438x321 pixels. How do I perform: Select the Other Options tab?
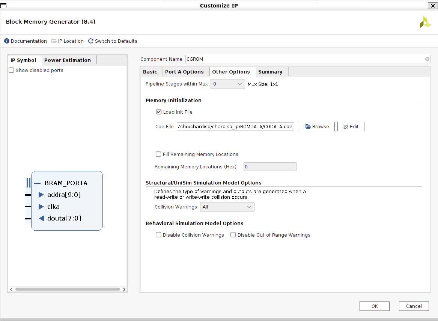coord(231,72)
